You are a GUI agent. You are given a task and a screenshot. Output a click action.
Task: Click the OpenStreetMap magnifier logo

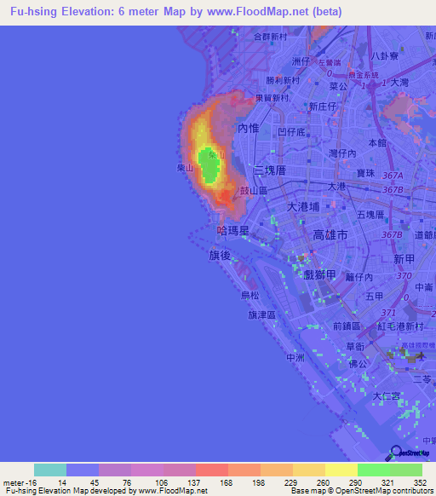[x=407, y=453]
